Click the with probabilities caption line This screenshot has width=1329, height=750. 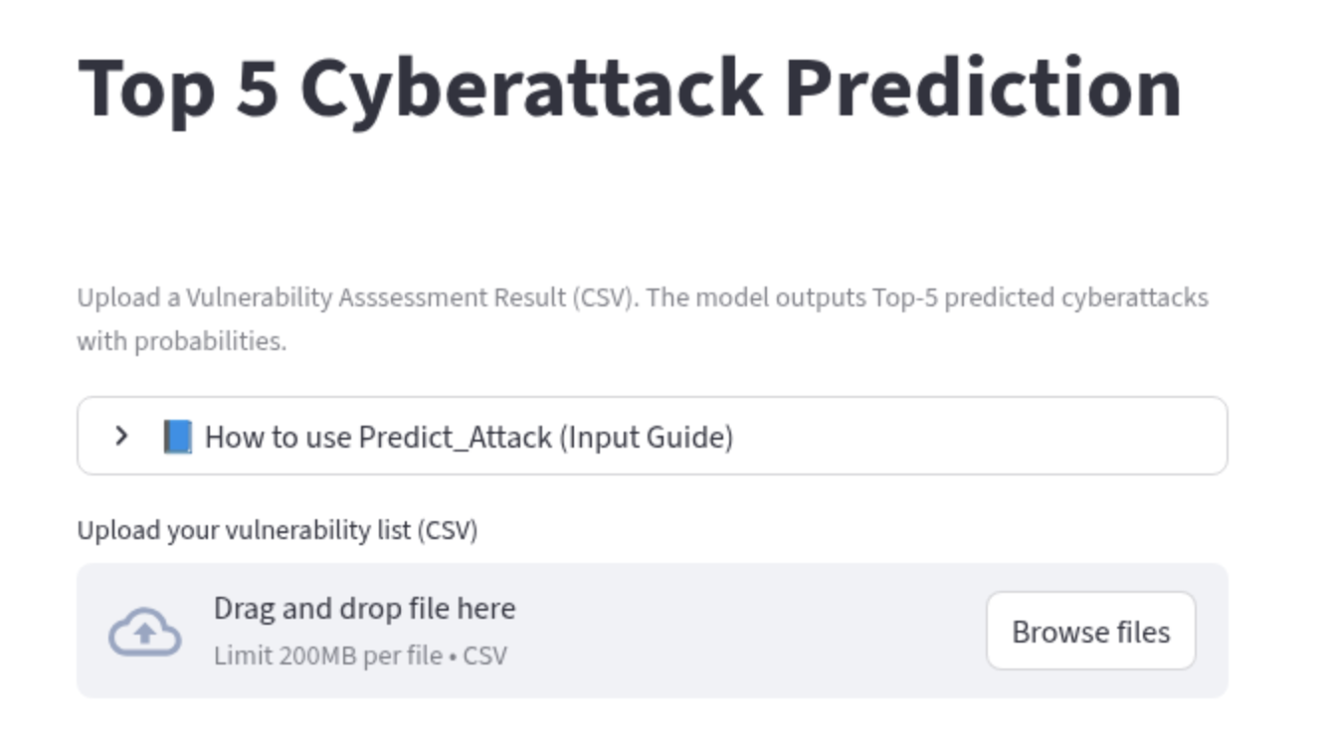tap(182, 341)
